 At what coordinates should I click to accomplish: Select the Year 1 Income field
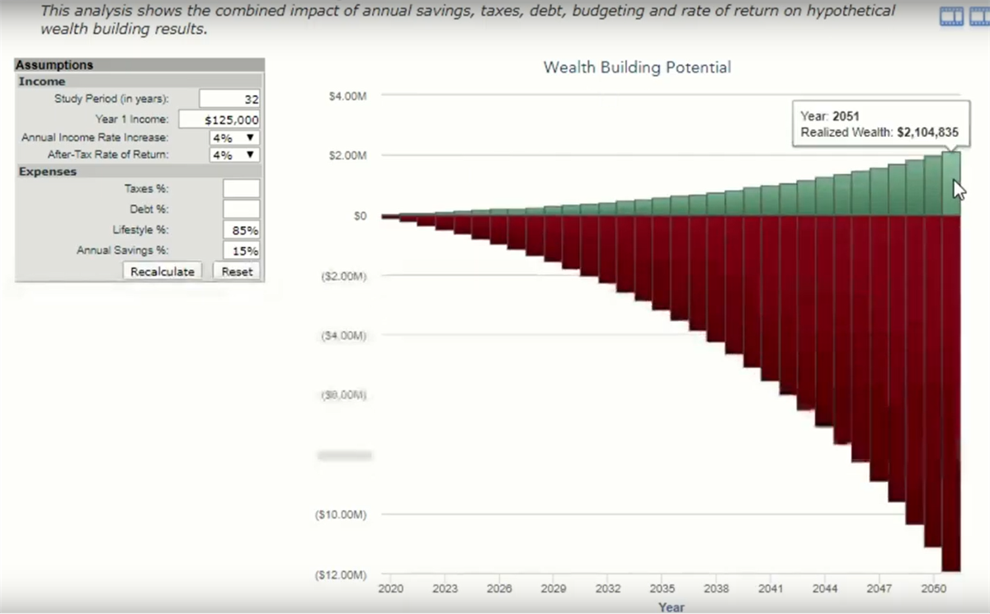point(219,120)
